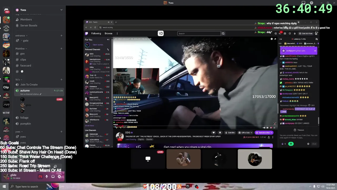This screenshot has width=337, height=190.
Task: Select DDG Twitch browser tab
Action: coord(99,22)
